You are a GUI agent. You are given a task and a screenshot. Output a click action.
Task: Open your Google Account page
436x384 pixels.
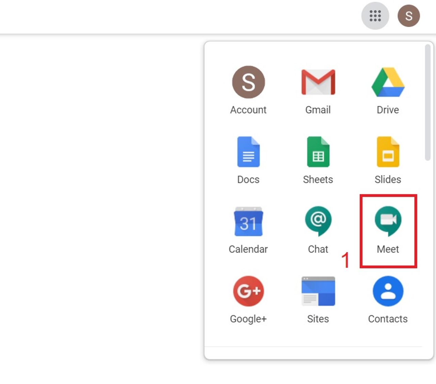click(x=248, y=82)
